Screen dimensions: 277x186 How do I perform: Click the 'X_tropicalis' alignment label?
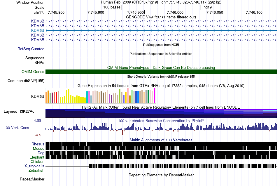click(34, 166)
